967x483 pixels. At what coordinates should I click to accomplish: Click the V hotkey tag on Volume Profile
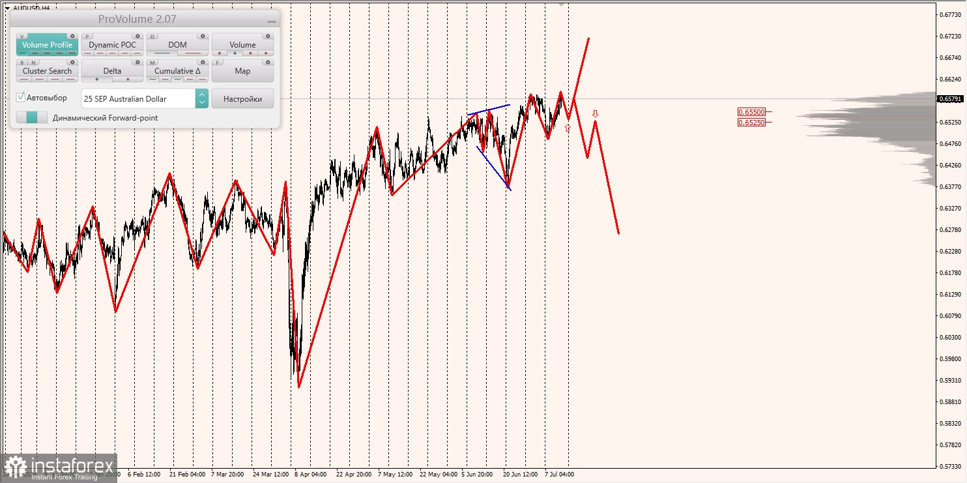pos(22,36)
